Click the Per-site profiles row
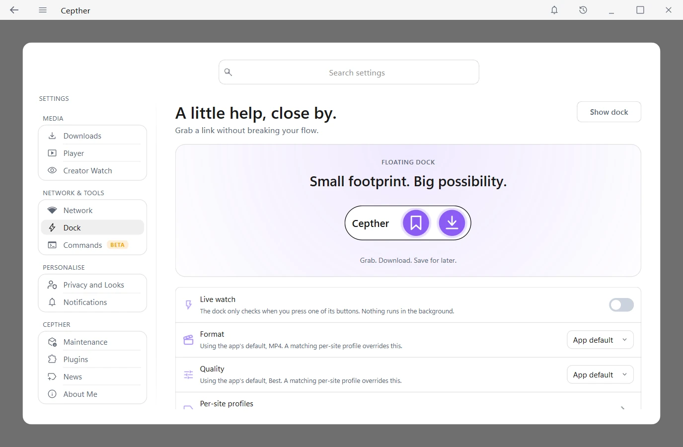The height and width of the screenshot is (447, 683). click(408, 401)
